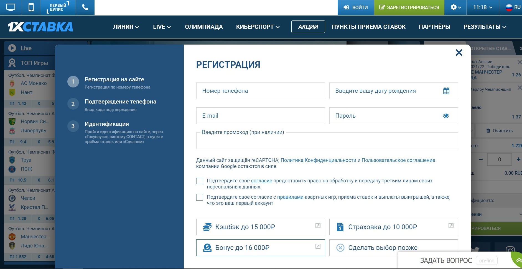Toggle password visibility eye icon
This screenshot has width=522, height=269.
coord(446,116)
